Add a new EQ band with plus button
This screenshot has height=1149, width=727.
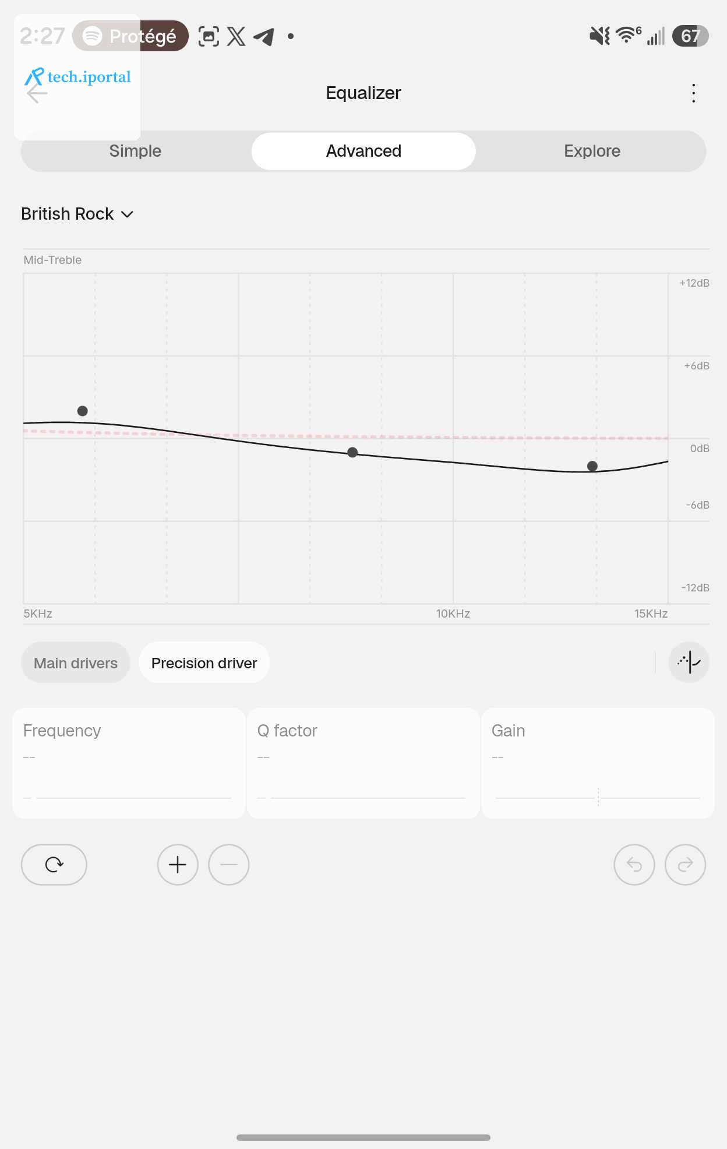[x=178, y=865]
